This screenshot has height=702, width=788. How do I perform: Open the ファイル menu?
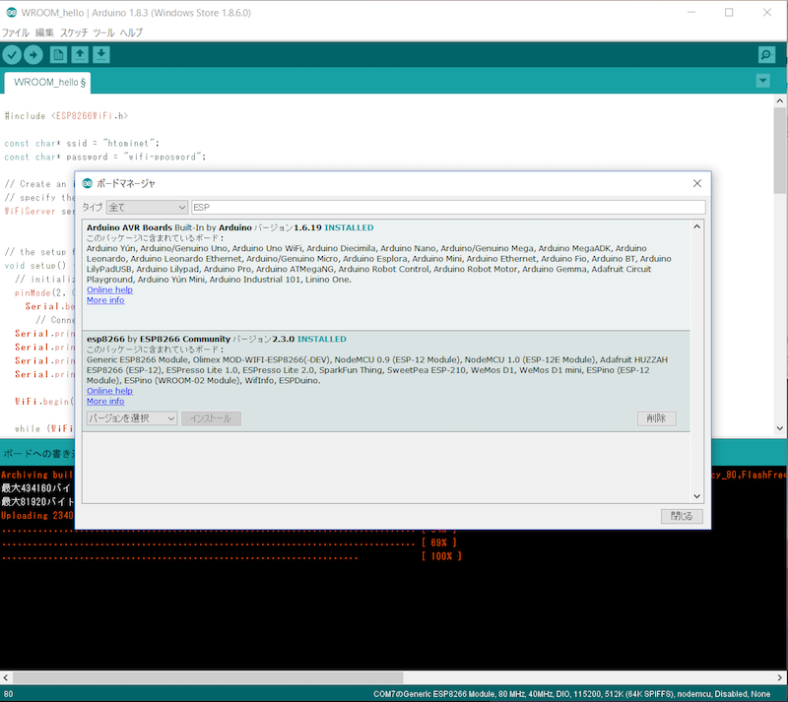point(16,32)
